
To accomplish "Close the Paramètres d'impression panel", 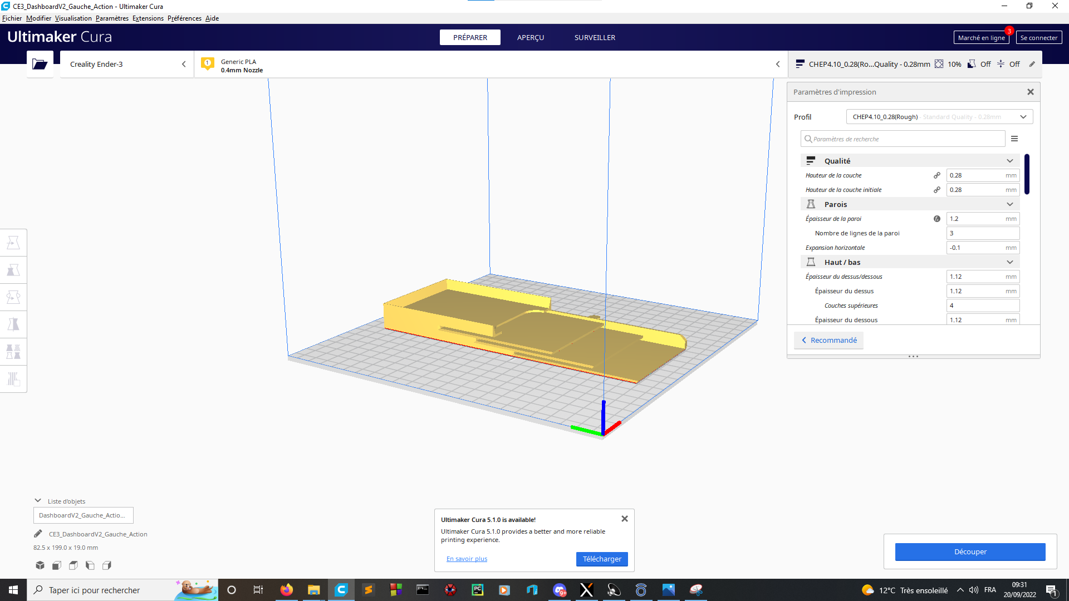I will pyautogui.click(x=1031, y=92).
